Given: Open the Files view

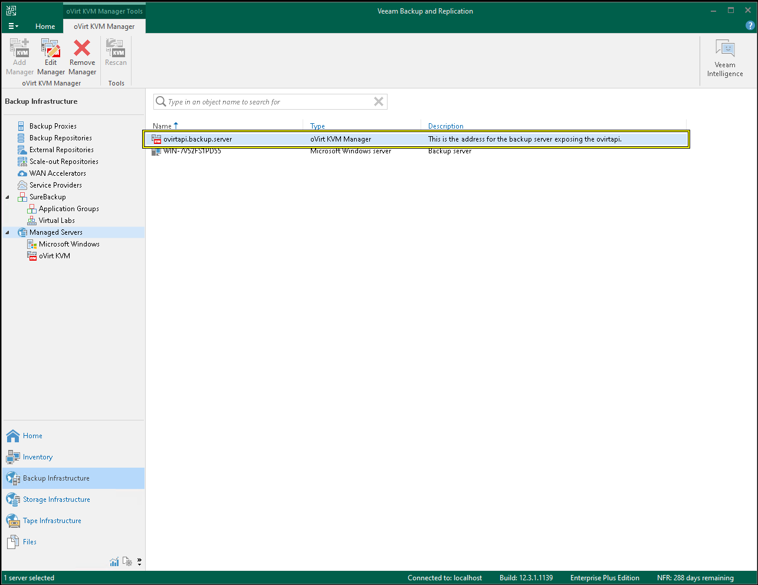Looking at the screenshot, I should (29, 542).
